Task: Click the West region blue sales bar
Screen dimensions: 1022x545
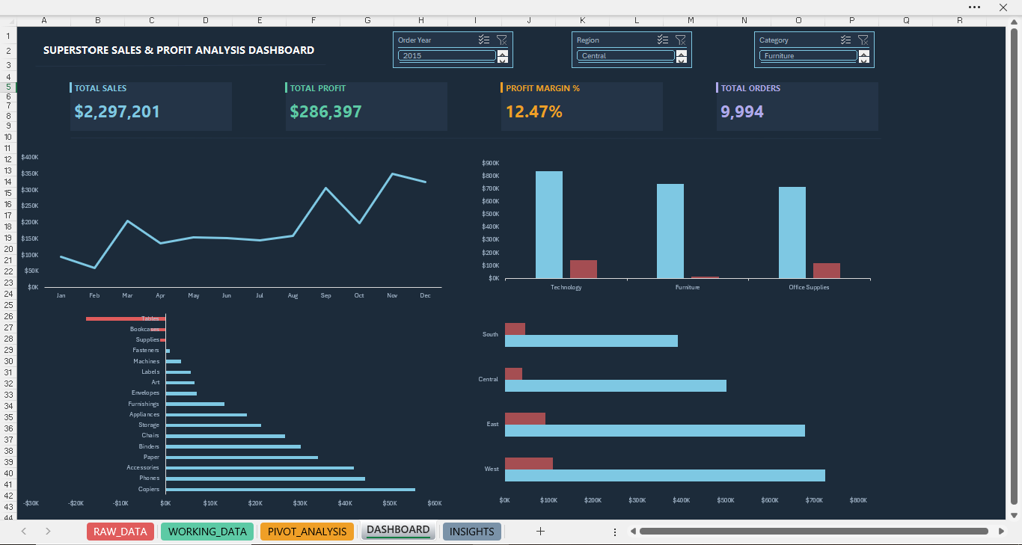Action: point(665,475)
